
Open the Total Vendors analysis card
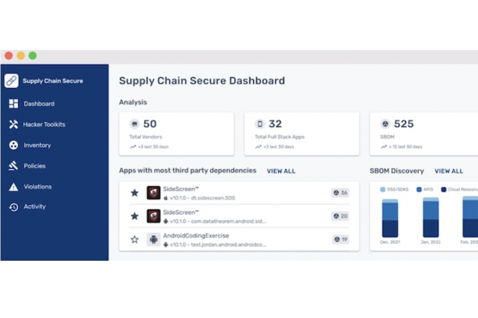[176, 134]
